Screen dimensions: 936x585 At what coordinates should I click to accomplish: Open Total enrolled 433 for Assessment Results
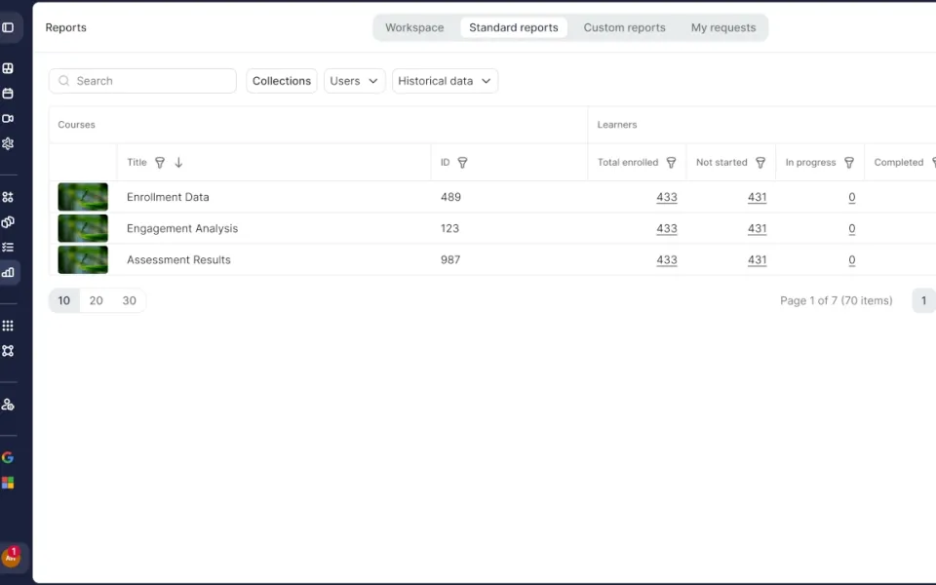667,259
